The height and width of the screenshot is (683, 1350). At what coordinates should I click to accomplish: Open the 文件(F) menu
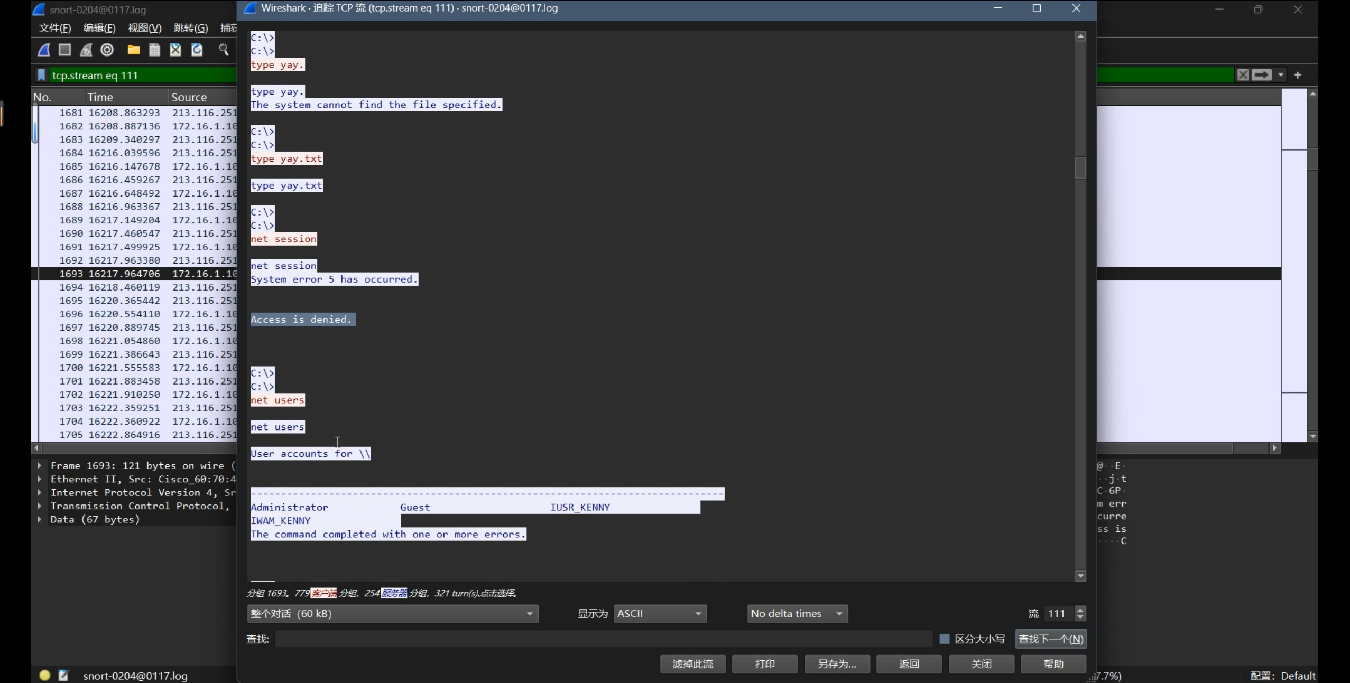click(x=54, y=28)
